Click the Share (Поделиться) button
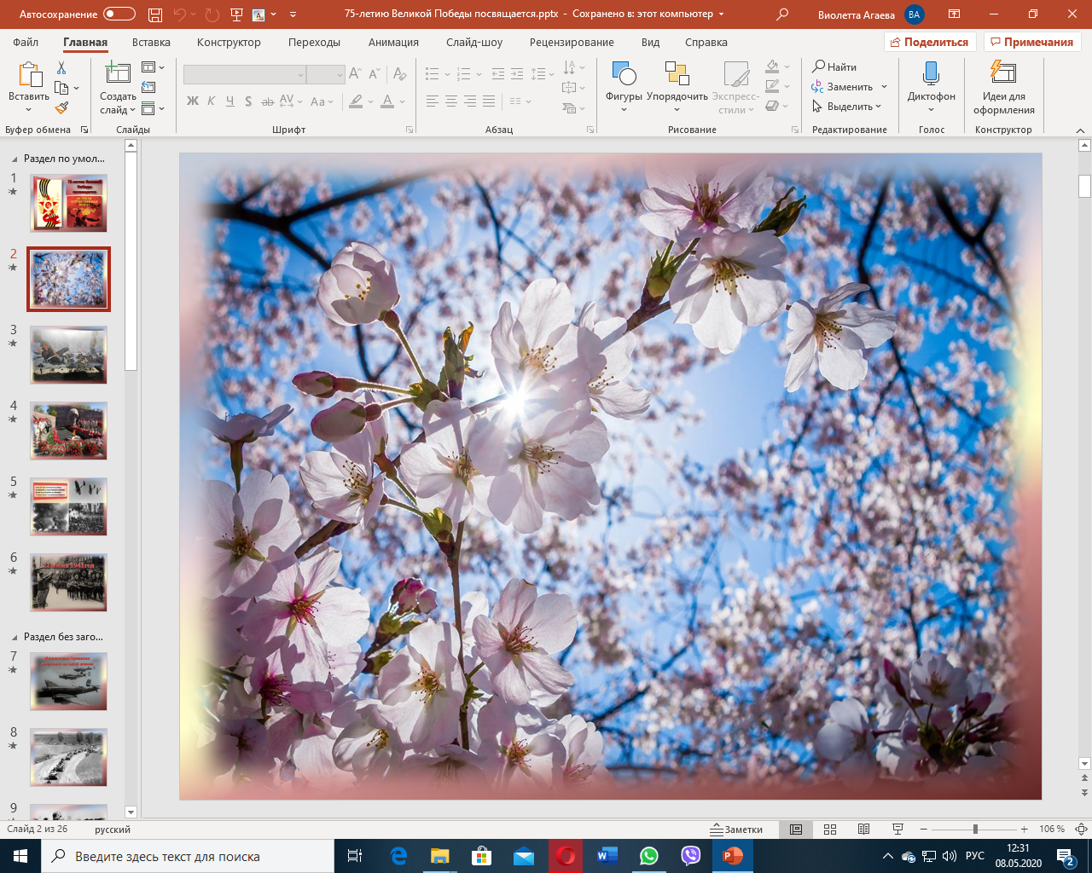This screenshot has width=1092, height=873. click(x=930, y=43)
